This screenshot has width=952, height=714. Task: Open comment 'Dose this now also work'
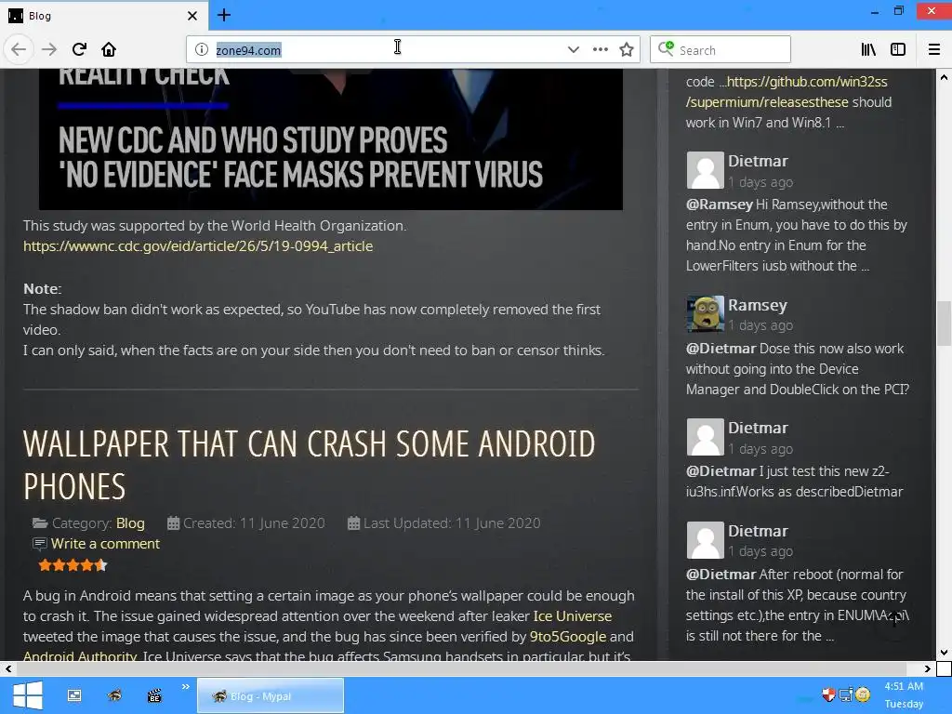(x=798, y=369)
